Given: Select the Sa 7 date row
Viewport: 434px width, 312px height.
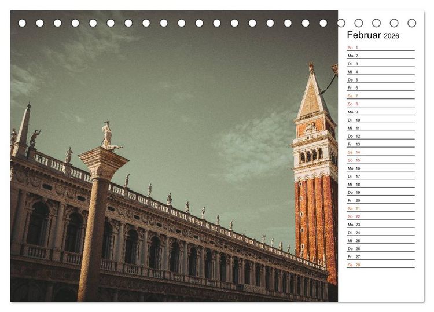Looking at the screenshot, I should pos(381,96).
